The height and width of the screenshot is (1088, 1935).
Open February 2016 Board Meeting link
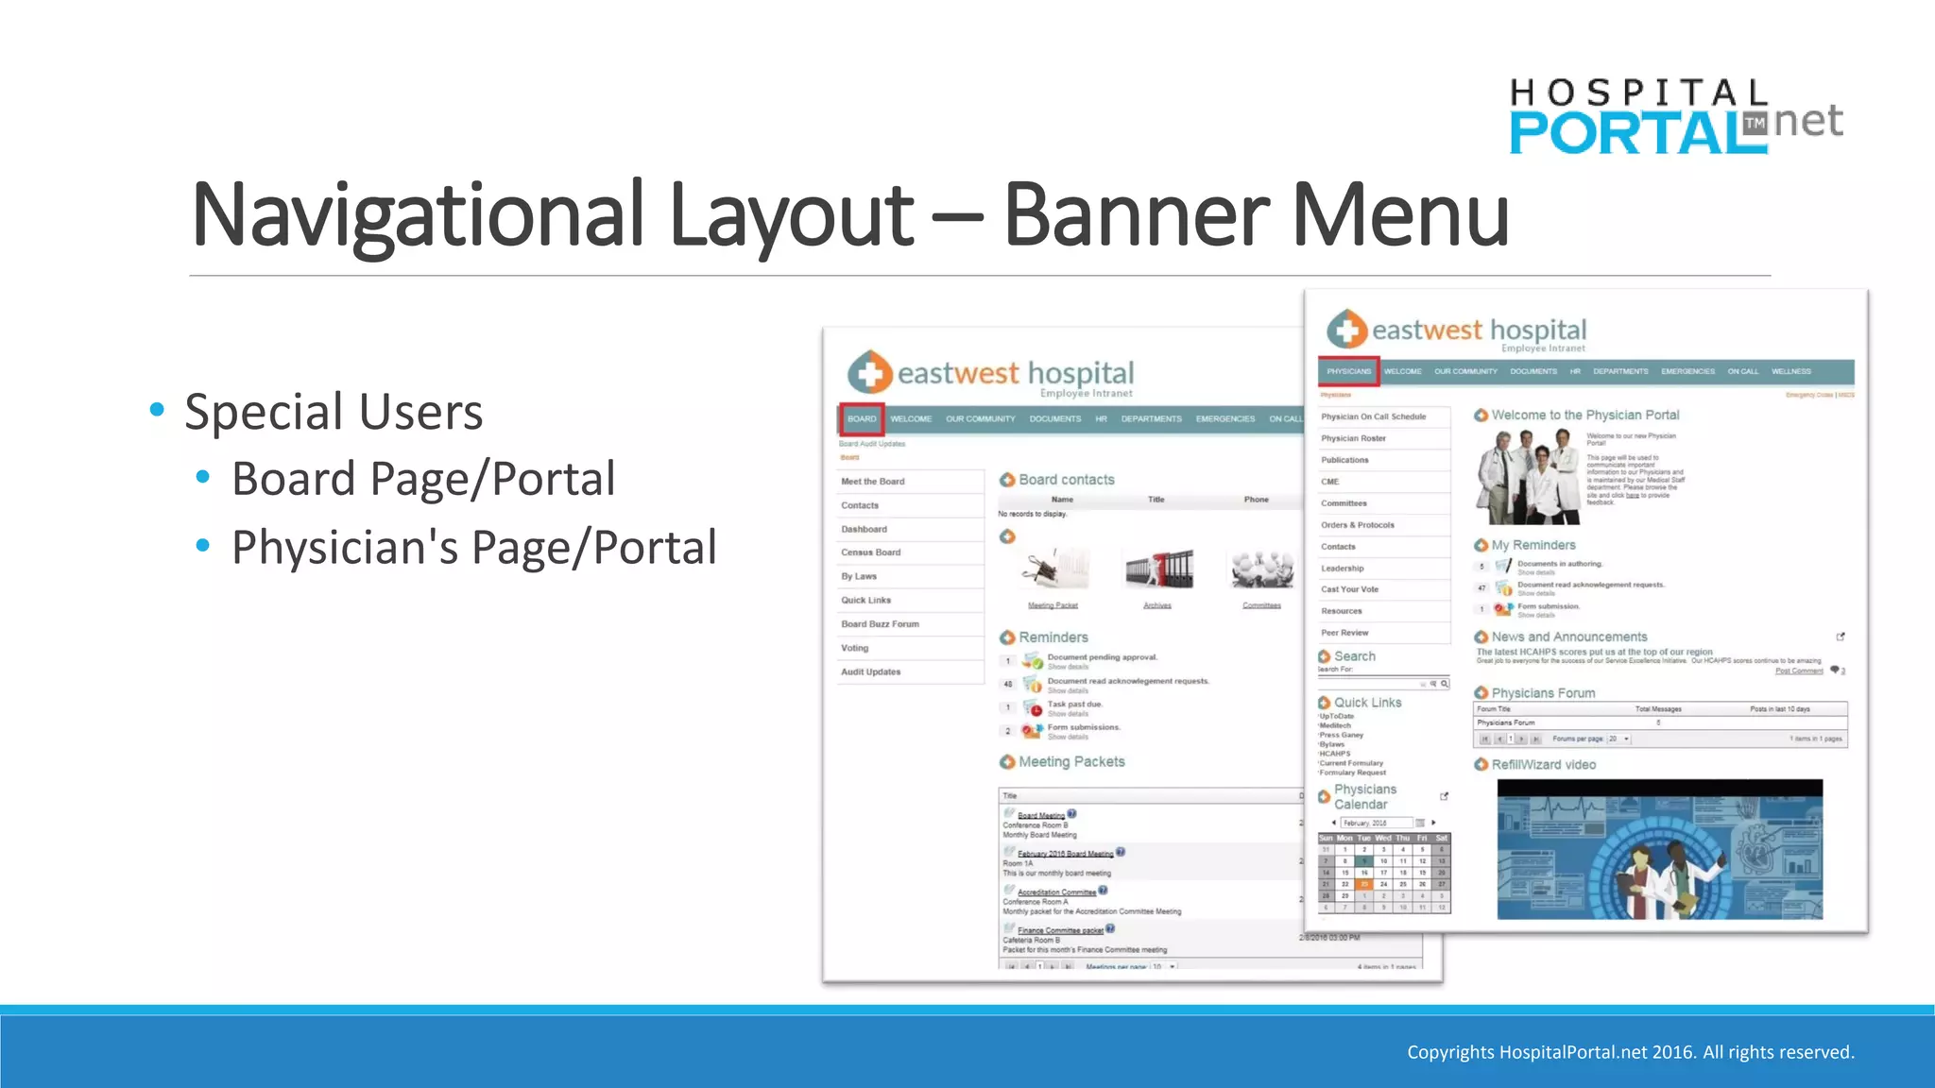(x=1065, y=854)
